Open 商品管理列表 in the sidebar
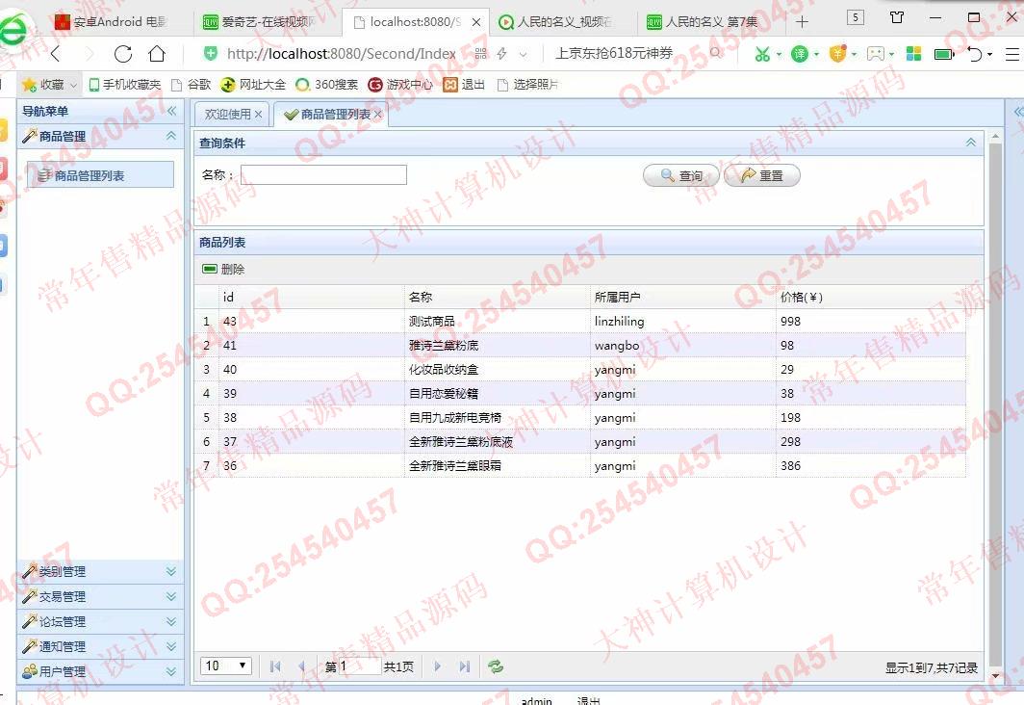Image resolution: width=1024 pixels, height=705 pixels. 89,176
